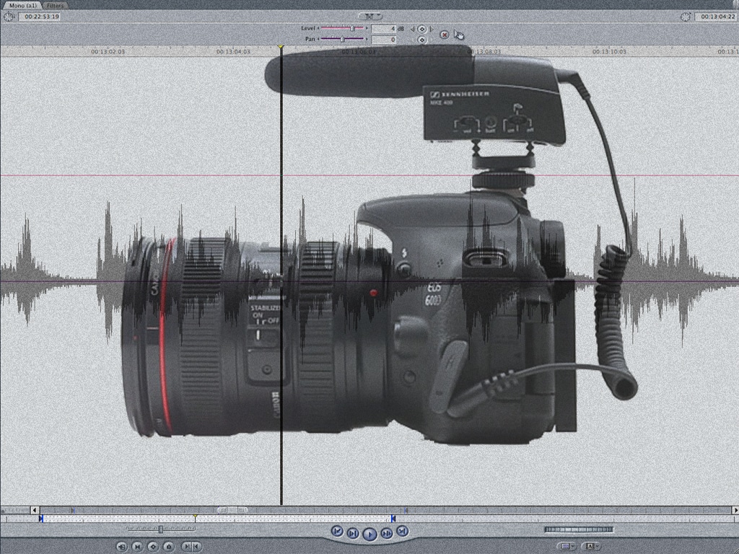
Task: Adjust audio level using the Level slider
Action: (x=352, y=29)
